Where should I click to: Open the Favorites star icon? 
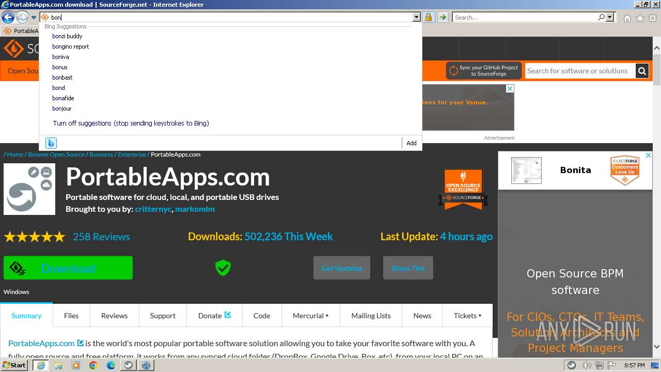tap(640, 18)
